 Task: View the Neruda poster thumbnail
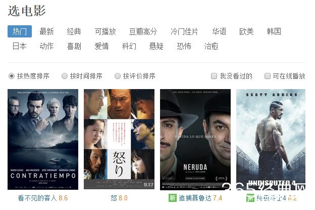[195, 139]
